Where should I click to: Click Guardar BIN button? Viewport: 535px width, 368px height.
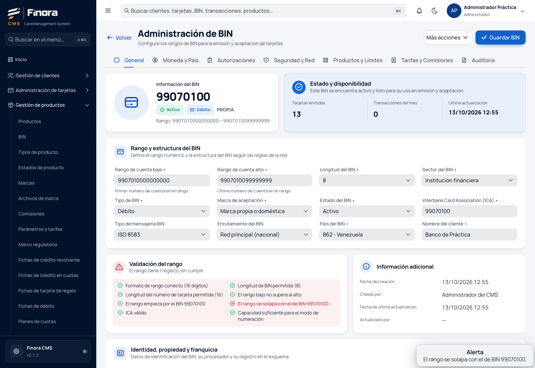point(501,37)
